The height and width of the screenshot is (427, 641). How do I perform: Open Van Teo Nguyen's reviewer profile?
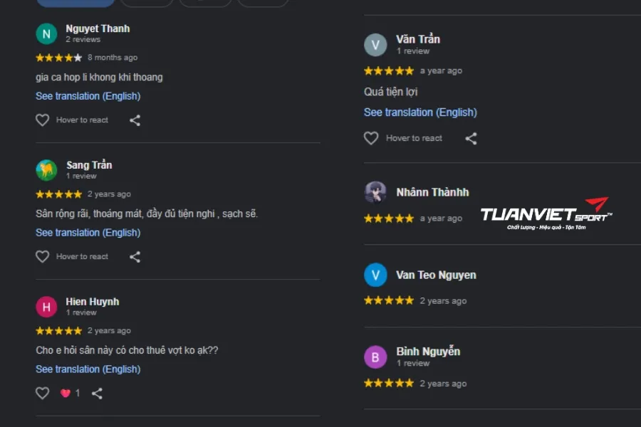coord(436,275)
